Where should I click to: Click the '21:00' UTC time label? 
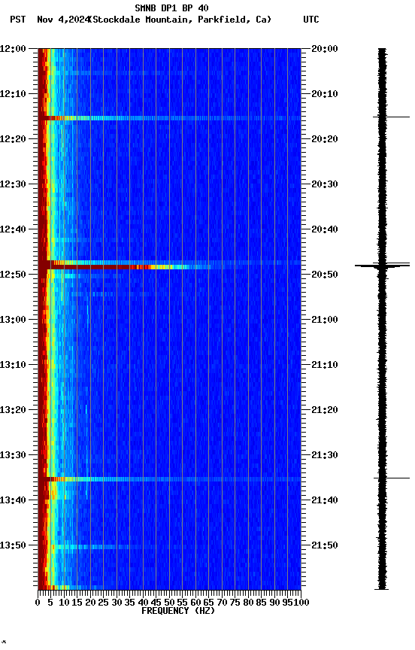click(x=325, y=320)
